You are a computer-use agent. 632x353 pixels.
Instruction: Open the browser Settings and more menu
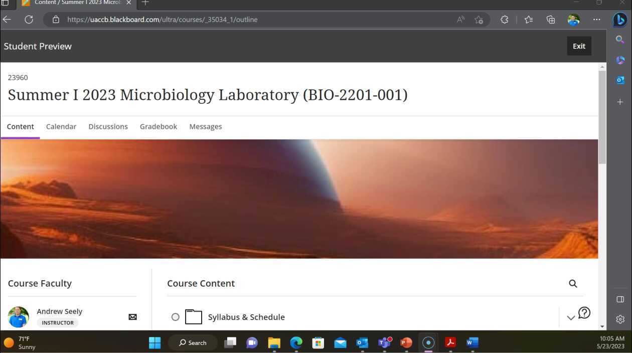pos(596,20)
